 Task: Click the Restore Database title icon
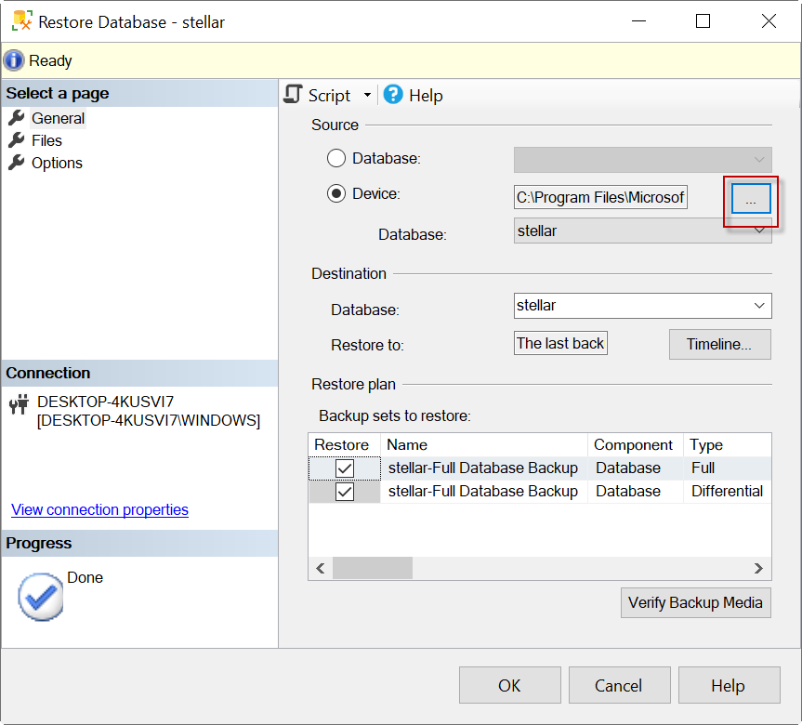[22, 21]
